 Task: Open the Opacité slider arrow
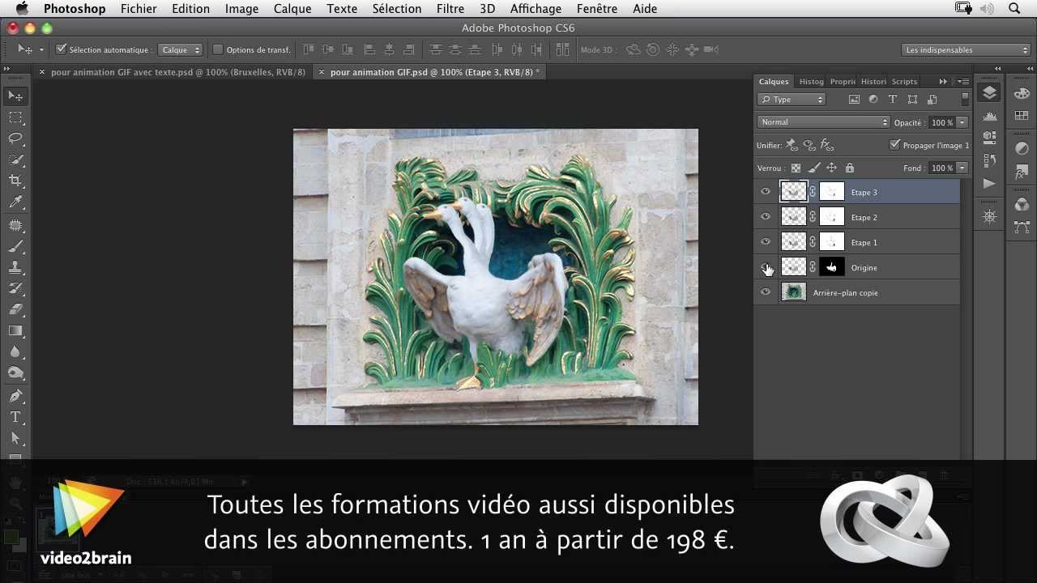(x=962, y=122)
